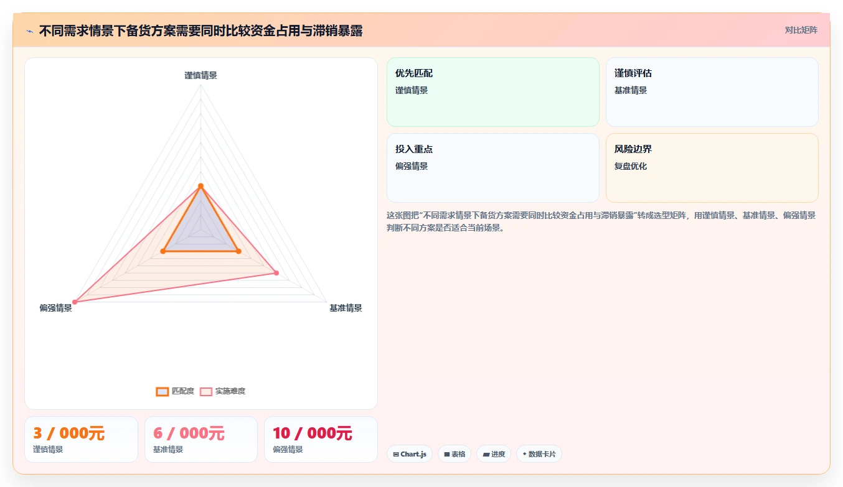Click the 匹配度 legend text
Viewport: 843px width, 487px height.
pyautogui.click(x=183, y=391)
